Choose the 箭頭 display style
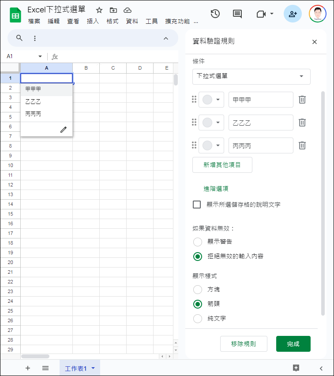This screenshot has height=376, width=334. (x=198, y=304)
